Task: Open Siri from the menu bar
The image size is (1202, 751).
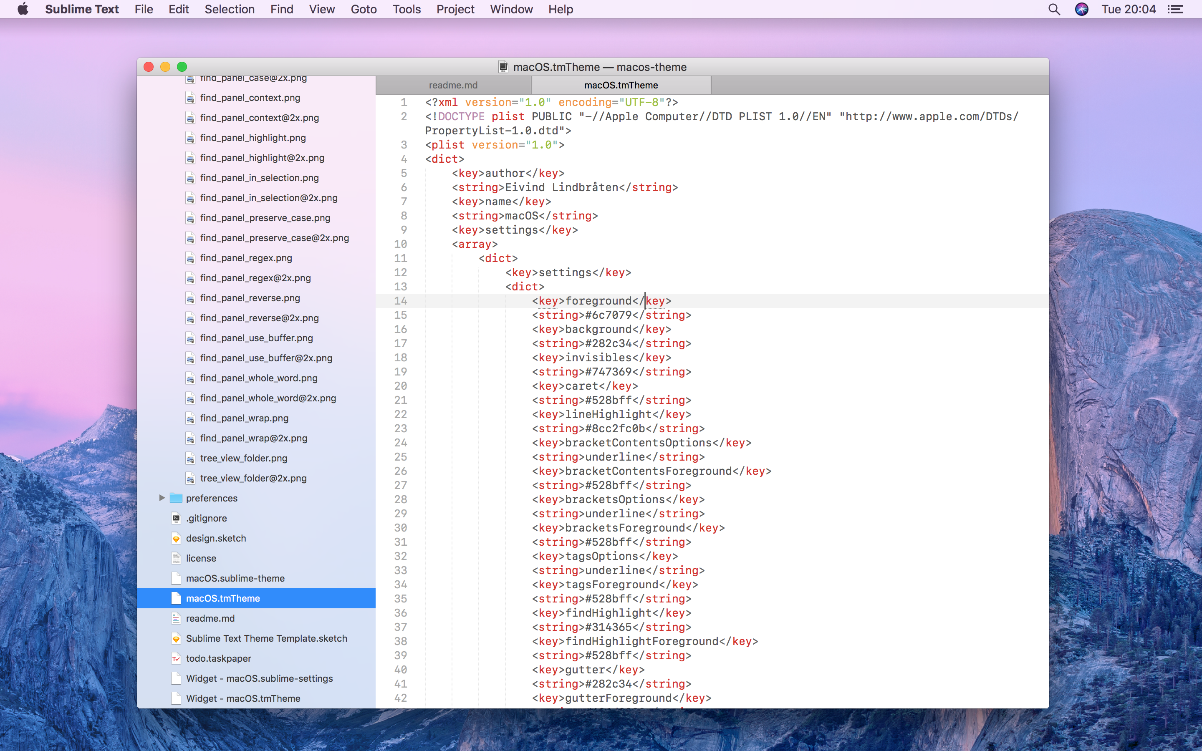Action: point(1081,10)
